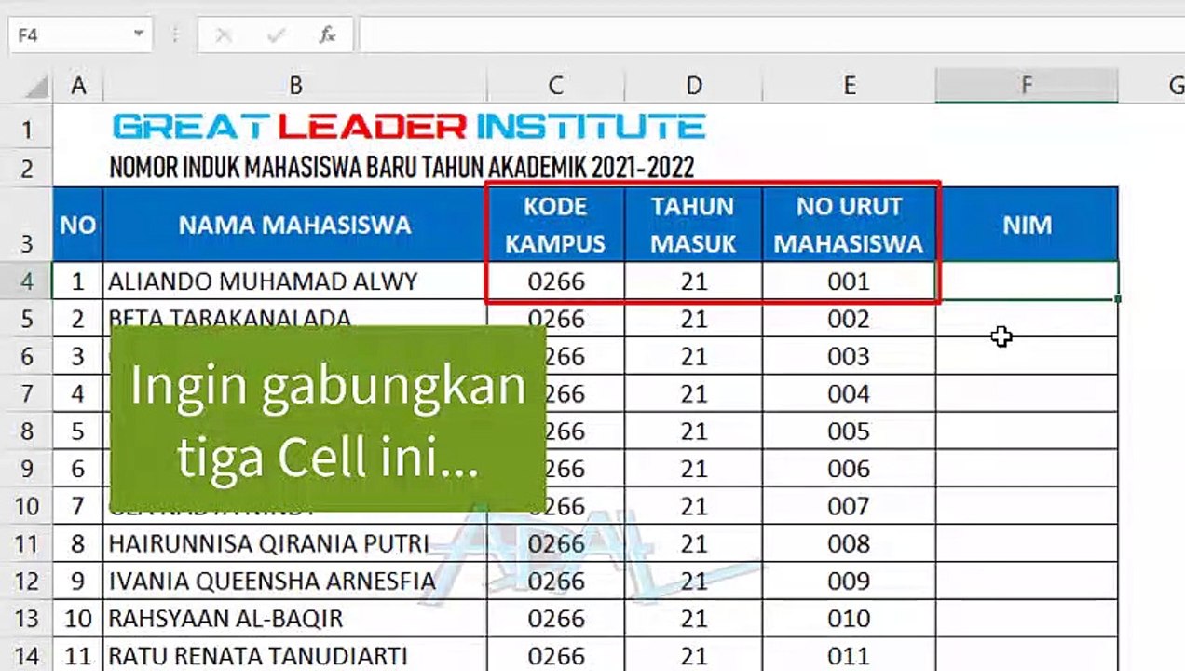Select empty NIM cell in row 7
This screenshot has height=671, width=1185.
[1027, 393]
